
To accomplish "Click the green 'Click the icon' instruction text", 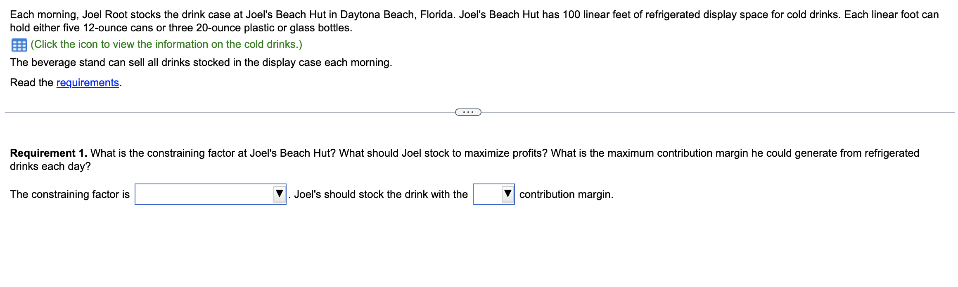I will [x=165, y=45].
